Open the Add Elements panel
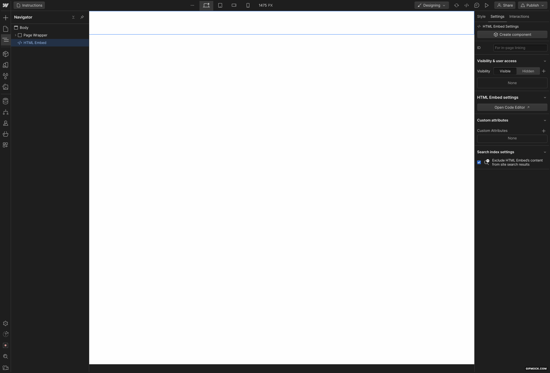The width and height of the screenshot is (550, 373). tap(6, 18)
